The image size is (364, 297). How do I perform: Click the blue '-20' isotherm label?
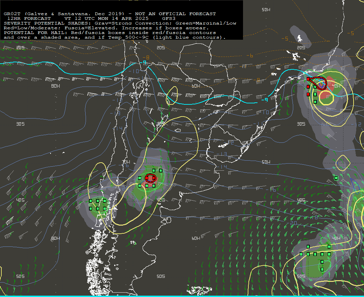pyautogui.click(x=292, y=223)
